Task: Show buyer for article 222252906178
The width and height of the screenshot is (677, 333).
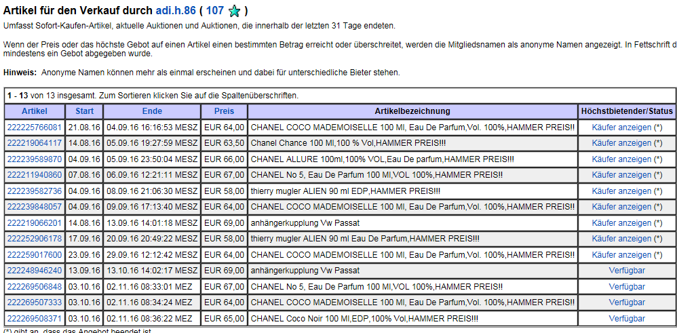Action: coord(621,239)
